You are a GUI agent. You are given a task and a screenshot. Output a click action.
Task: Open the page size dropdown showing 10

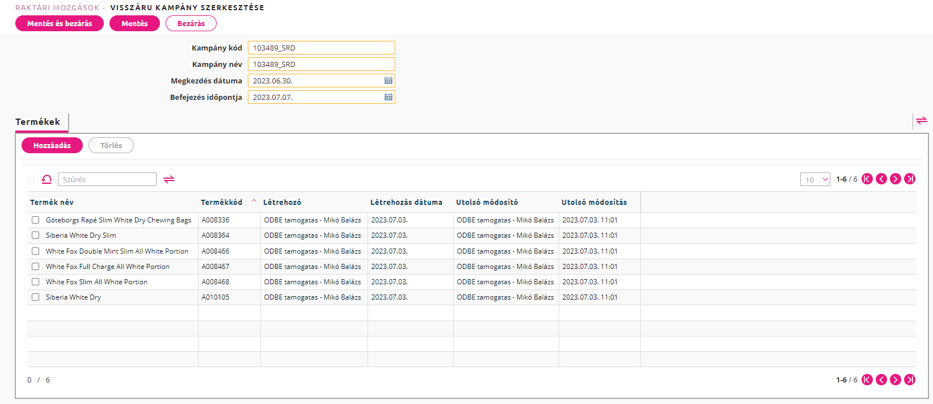815,180
